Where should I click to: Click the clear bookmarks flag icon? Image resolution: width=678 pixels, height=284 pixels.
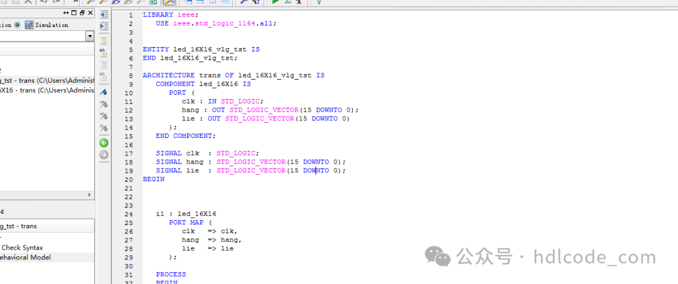[104, 128]
